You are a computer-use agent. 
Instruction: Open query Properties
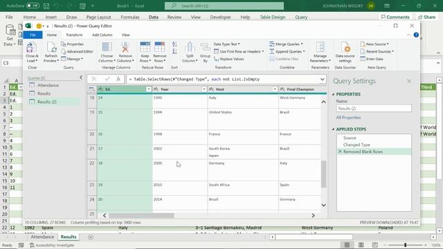(x=72, y=44)
